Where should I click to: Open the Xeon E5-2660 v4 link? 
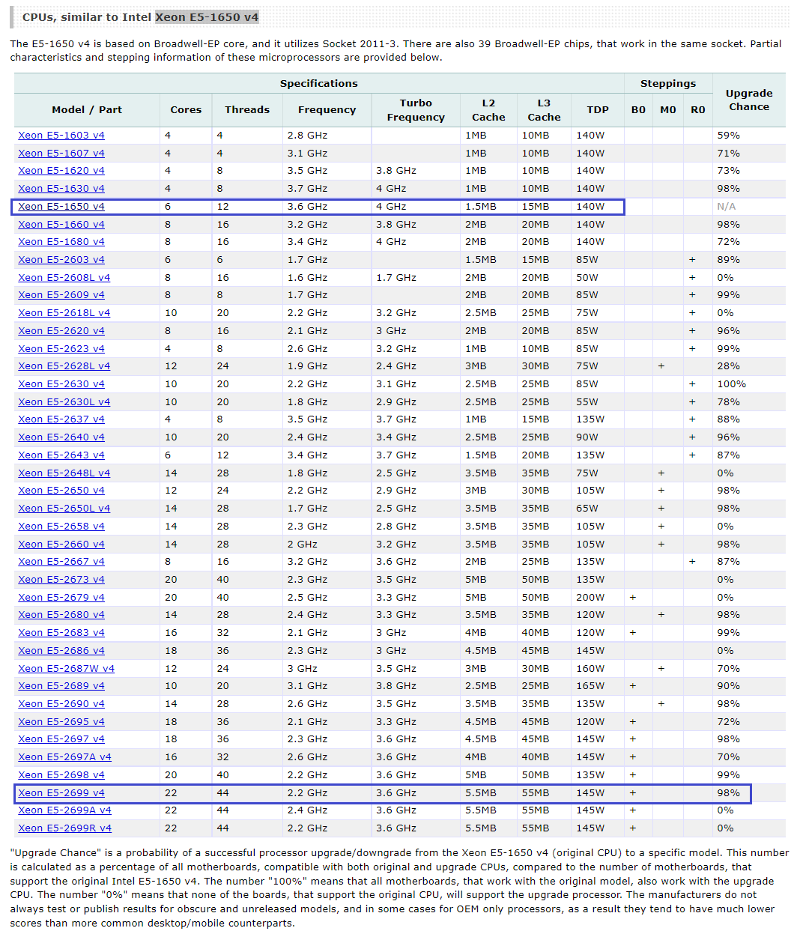(x=61, y=545)
